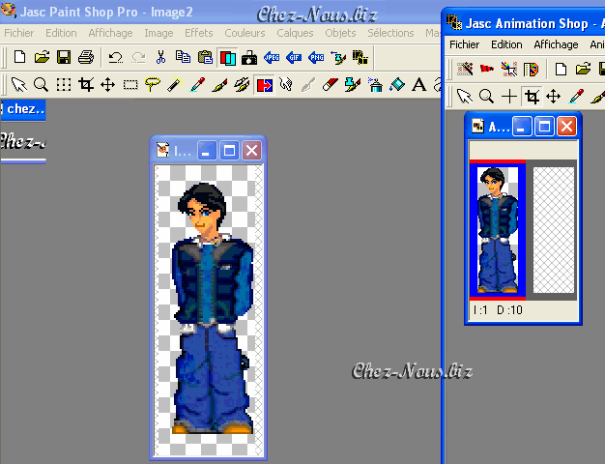Click the New animation icon in Animation Shop
This screenshot has width=605, height=464.
point(561,70)
